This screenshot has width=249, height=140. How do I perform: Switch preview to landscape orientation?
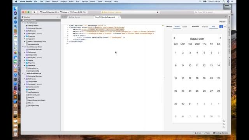tap(225, 26)
